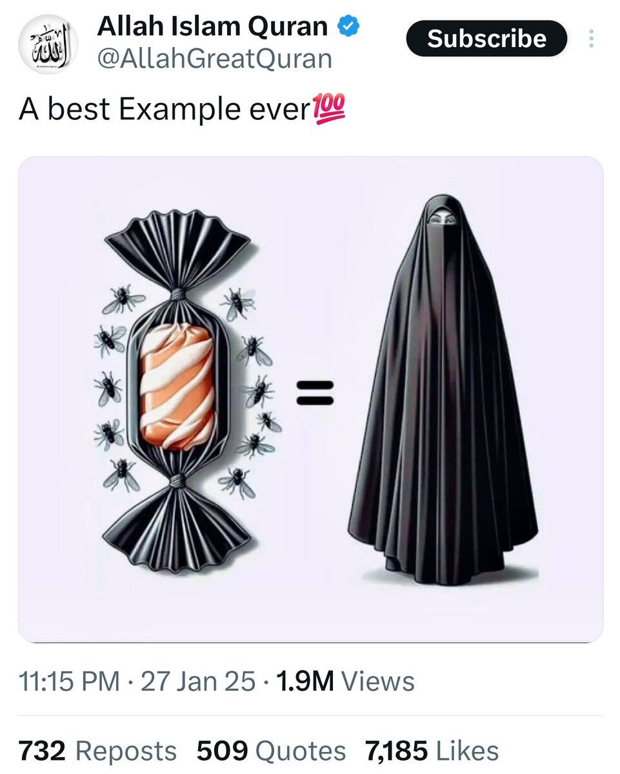Click the equals sign in the image
620x774 pixels.
(315, 392)
